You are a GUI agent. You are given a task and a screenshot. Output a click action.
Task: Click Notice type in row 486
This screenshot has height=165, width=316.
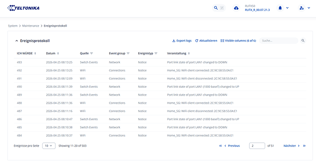(142, 119)
